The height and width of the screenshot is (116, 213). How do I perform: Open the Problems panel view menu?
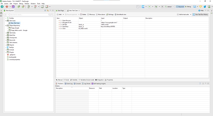click(203, 84)
